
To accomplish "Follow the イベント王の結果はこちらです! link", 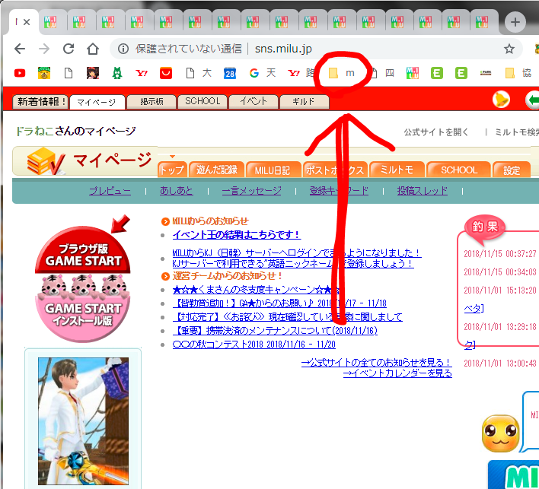I will (236, 234).
